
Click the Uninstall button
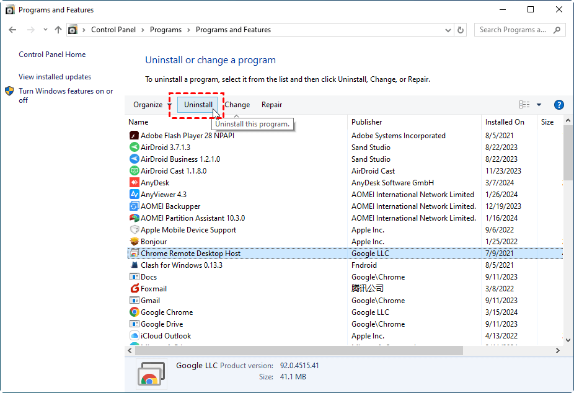[198, 105]
